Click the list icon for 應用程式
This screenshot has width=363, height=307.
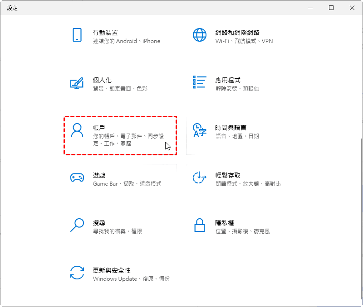[x=200, y=82]
